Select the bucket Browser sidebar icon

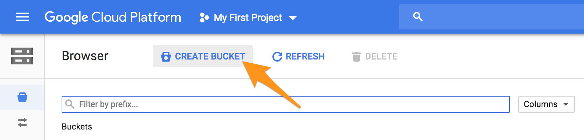[x=22, y=97]
